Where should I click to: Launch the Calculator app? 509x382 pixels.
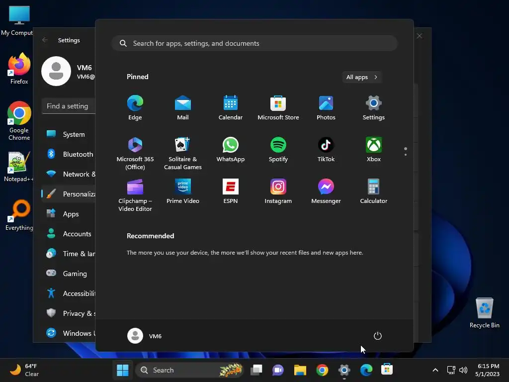[x=374, y=191]
